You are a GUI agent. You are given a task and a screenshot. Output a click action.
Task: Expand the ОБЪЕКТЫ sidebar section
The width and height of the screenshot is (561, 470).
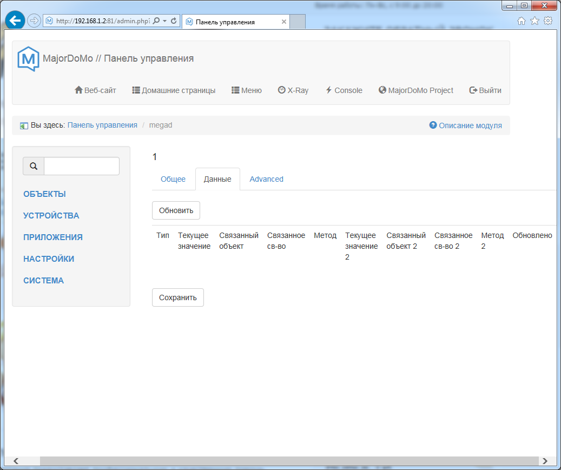tap(44, 194)
